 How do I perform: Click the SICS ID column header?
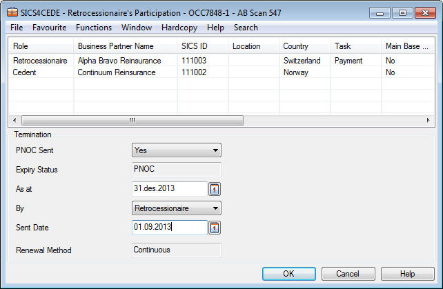(x=203, y=46)
